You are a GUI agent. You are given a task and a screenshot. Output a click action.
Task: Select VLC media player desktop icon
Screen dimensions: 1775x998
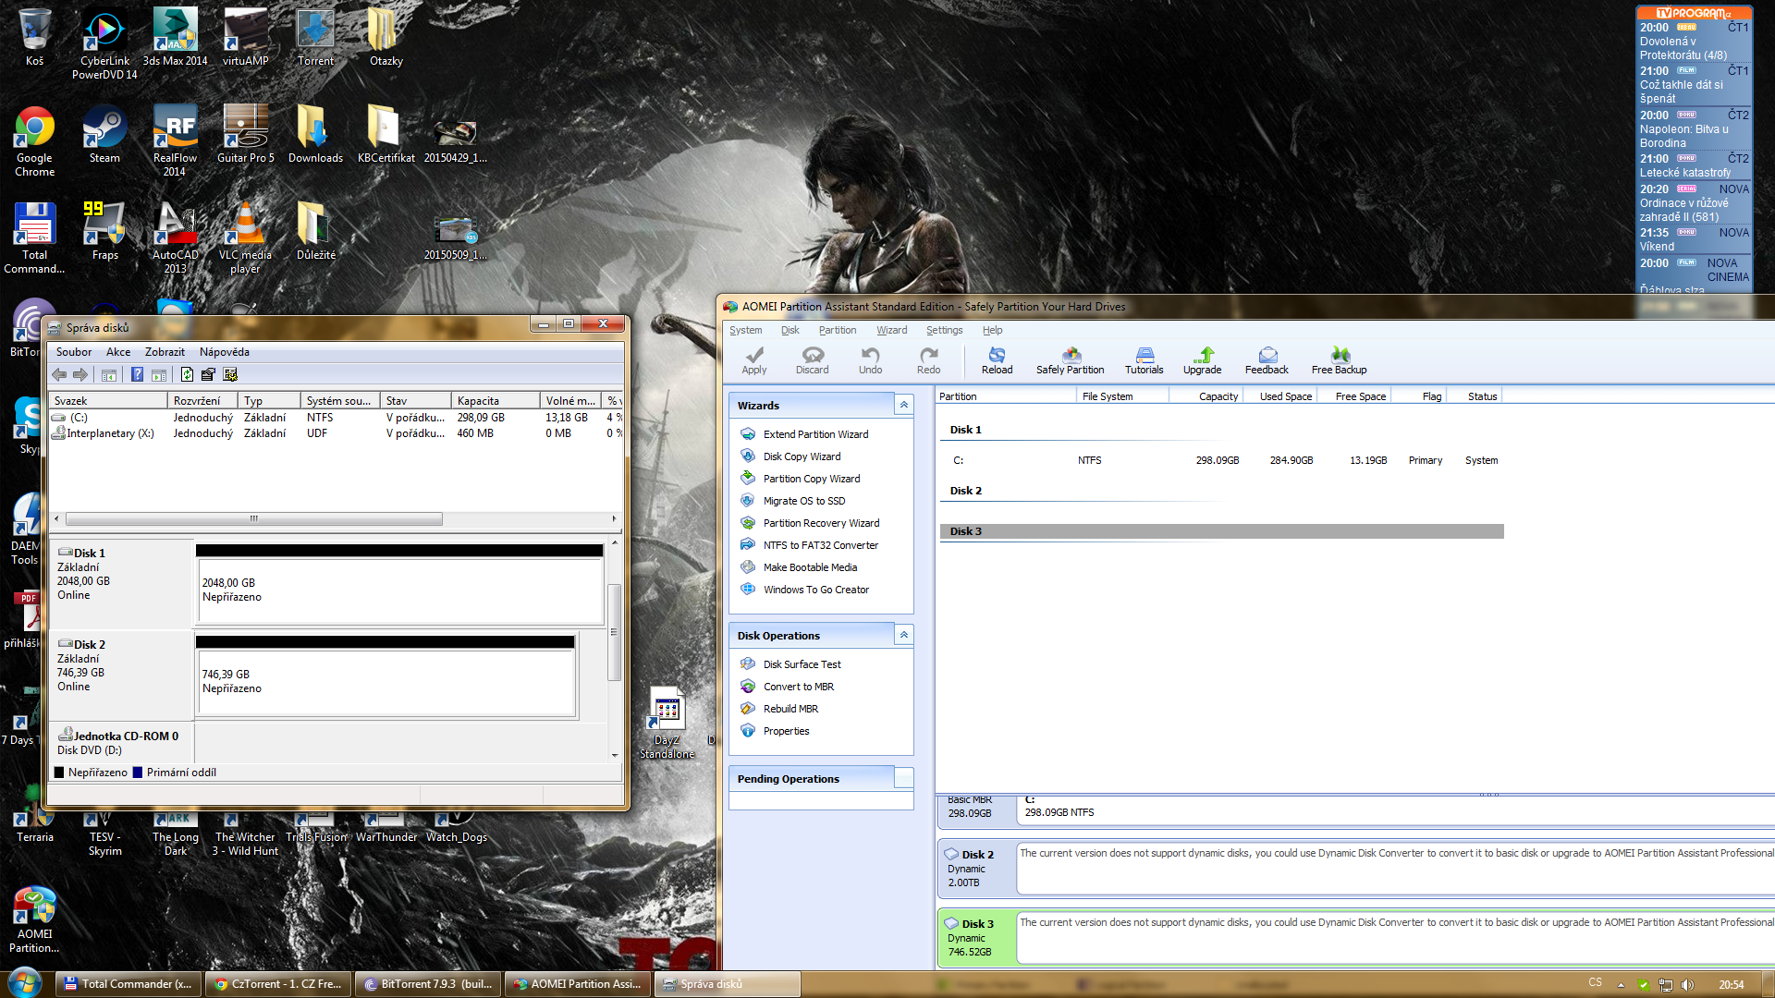pyautogui.click(x=245, y=237)
